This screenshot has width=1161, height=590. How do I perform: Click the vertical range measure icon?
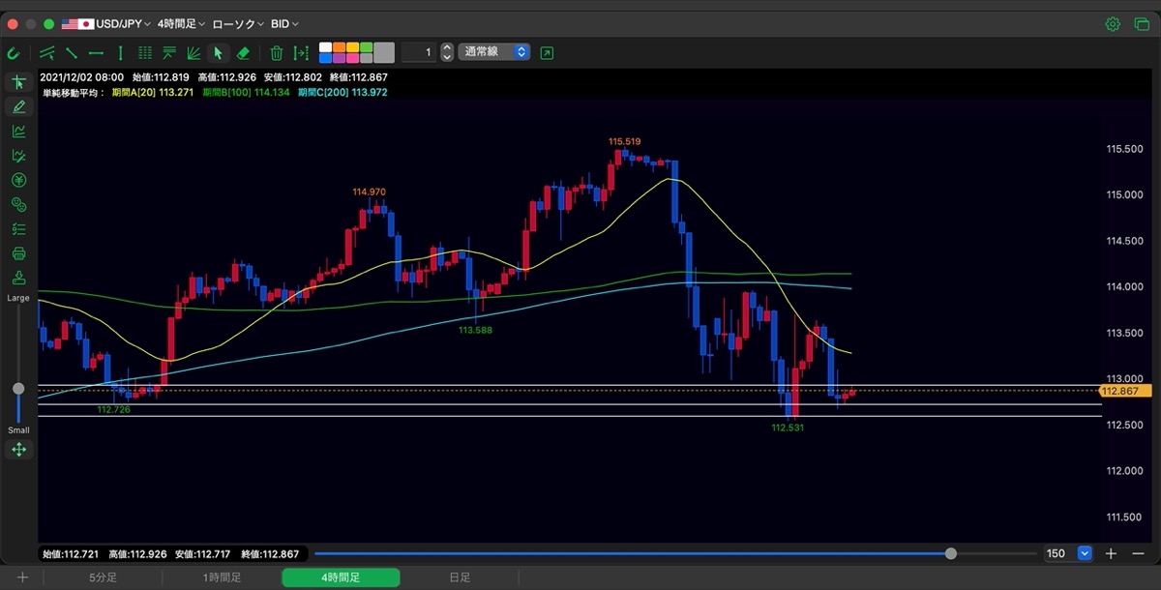click(x=301, y=52)
